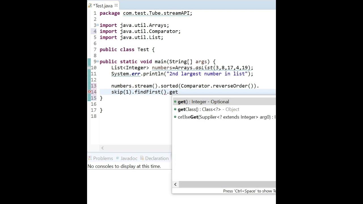Image resolution: width=363 pixels, height=204 pixels.
Task: Click class name 'Test' on line 7
Action: [143, 50]
